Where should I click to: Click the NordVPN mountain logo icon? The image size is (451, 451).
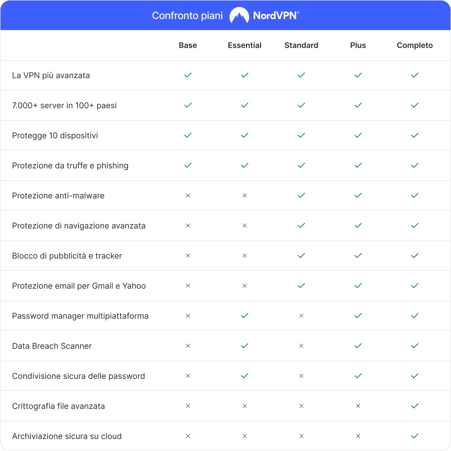click(239, 15)
